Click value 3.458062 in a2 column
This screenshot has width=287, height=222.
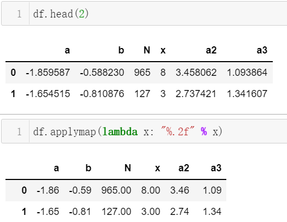pyautogui.click(x=196, y=73)
